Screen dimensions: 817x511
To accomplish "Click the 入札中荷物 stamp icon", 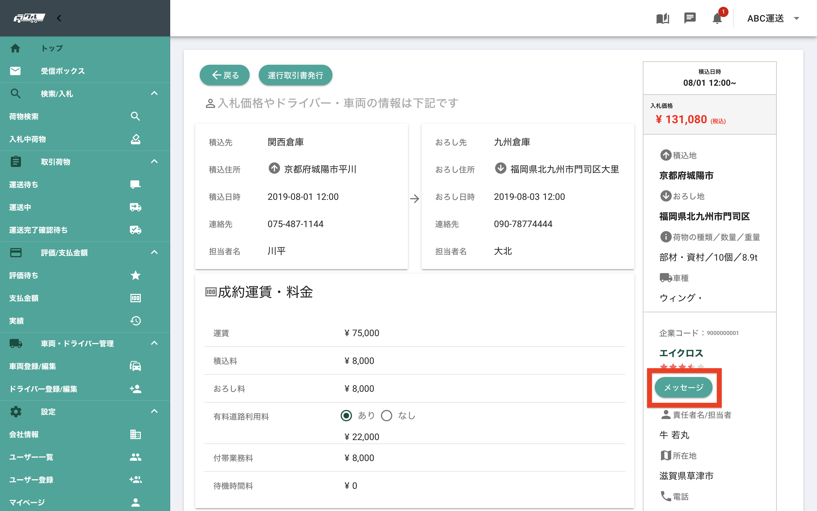I will coord(135,139).
